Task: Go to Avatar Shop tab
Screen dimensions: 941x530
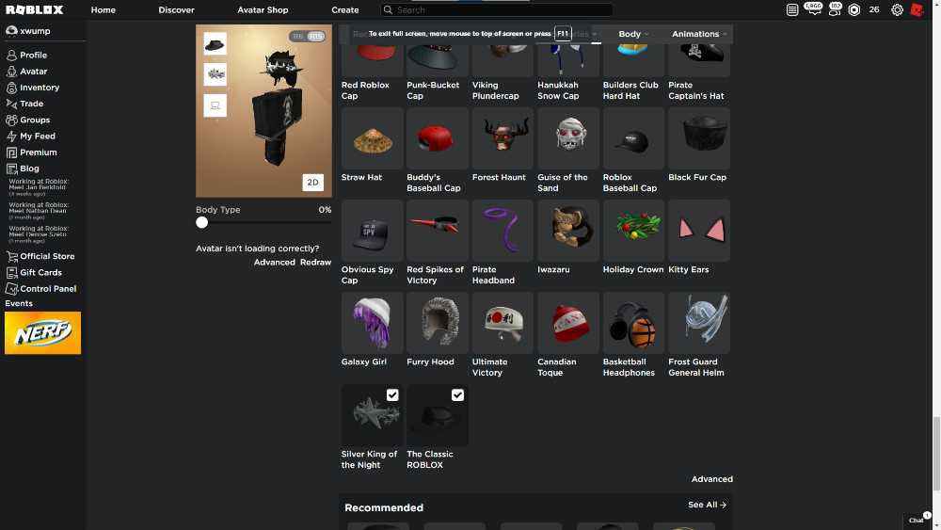Action: click(x=263, y=9)
